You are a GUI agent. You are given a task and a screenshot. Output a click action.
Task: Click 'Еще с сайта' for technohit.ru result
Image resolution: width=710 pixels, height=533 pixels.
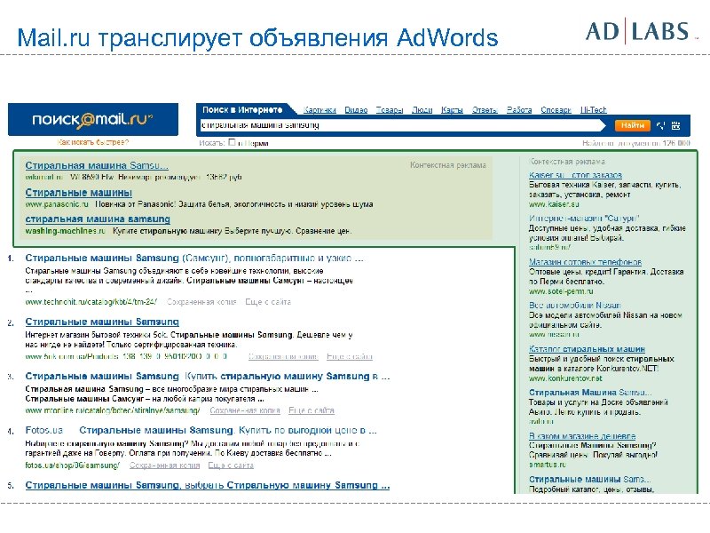268,302
